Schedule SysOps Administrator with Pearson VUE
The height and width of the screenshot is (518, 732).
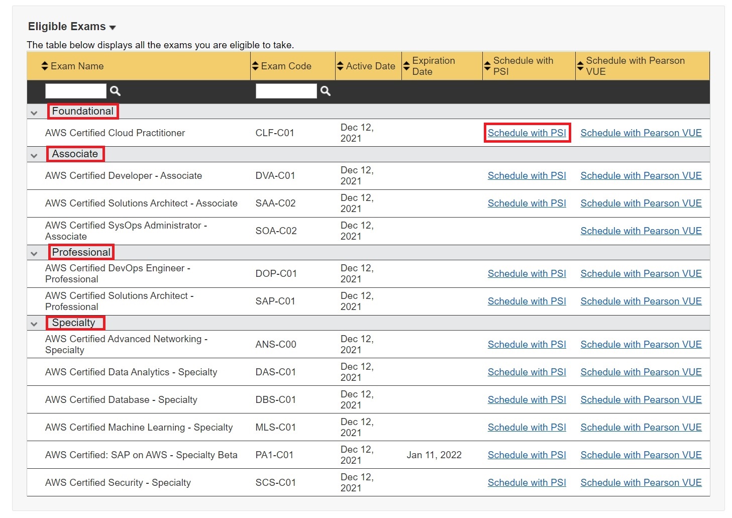641,231
